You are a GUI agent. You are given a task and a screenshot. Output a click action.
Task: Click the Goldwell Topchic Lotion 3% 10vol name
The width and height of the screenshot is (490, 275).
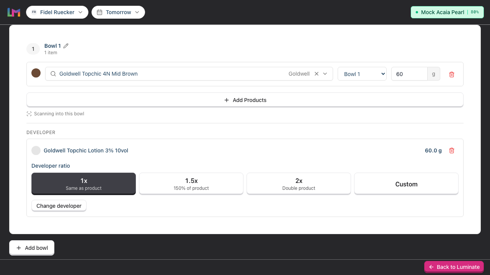pos(86,150)
